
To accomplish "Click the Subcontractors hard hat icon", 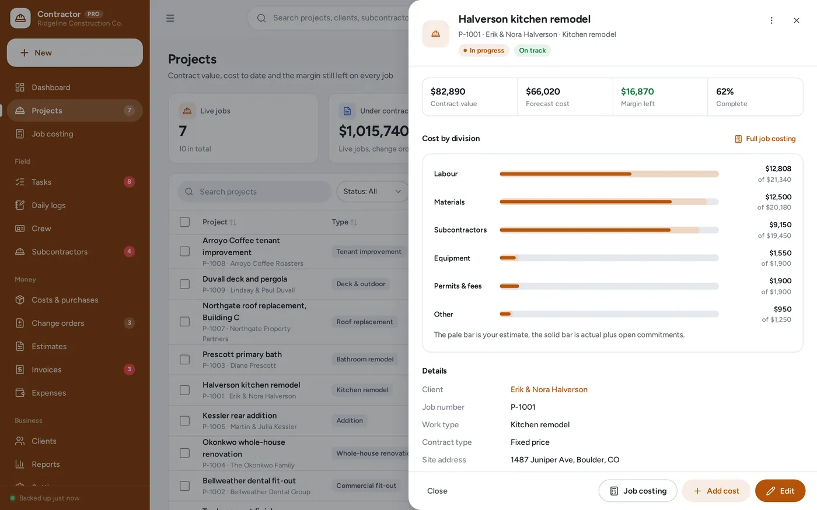I will (20, 252).
